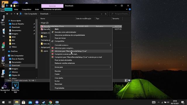Click Adicionar para o arquivo... entry
The image size is (187, 105).
[81, 48]
